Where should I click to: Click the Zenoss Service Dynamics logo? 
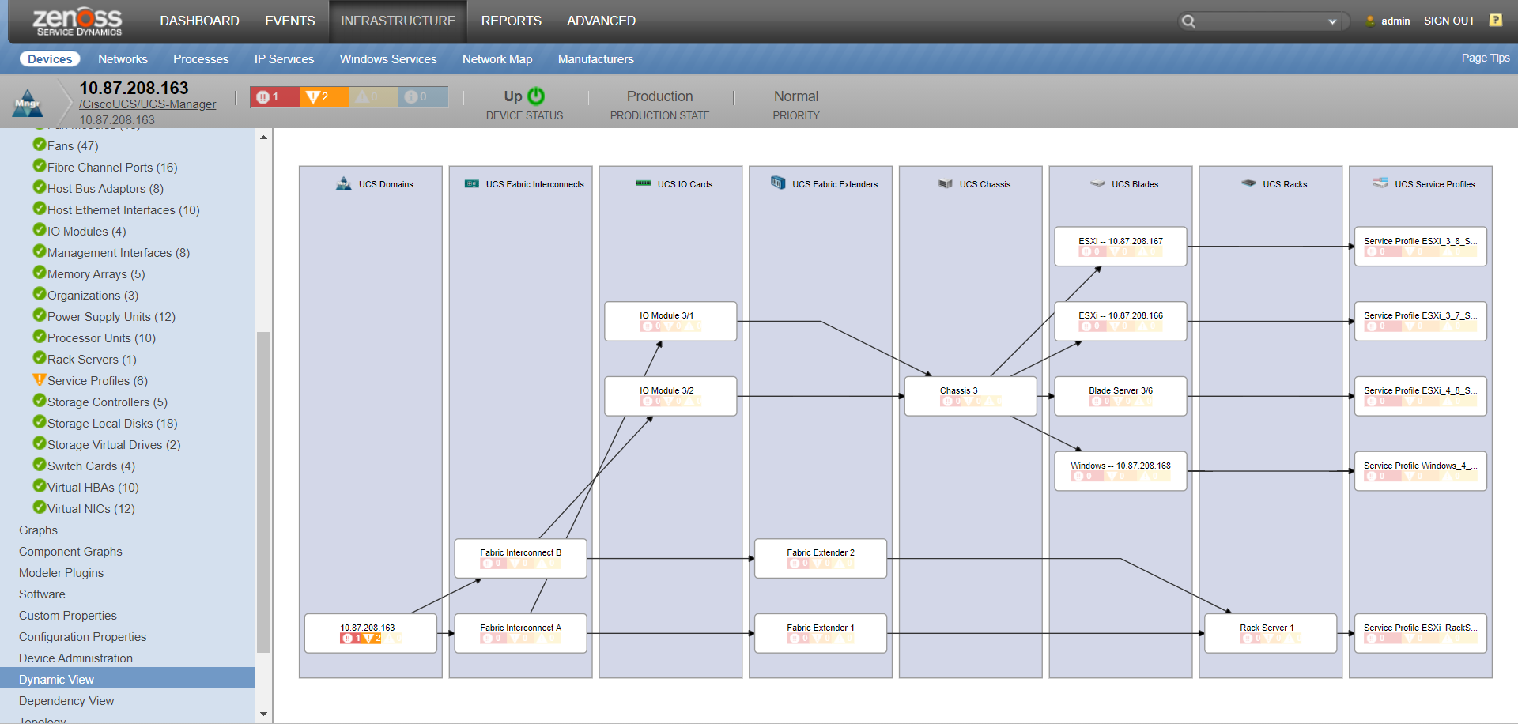point(77,21)
